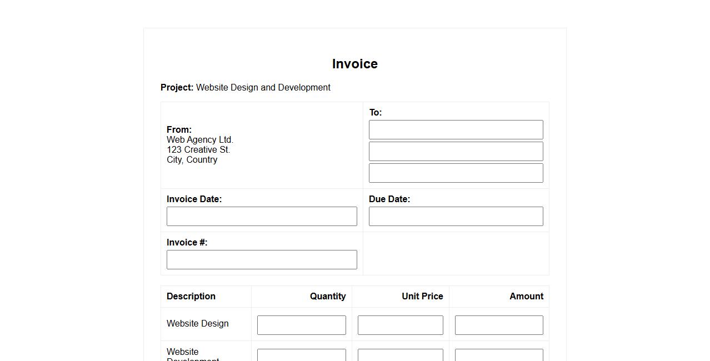Select the Invoice # input box
The width and height of the screenshot is (710, 361).
[x=262, y=259]
